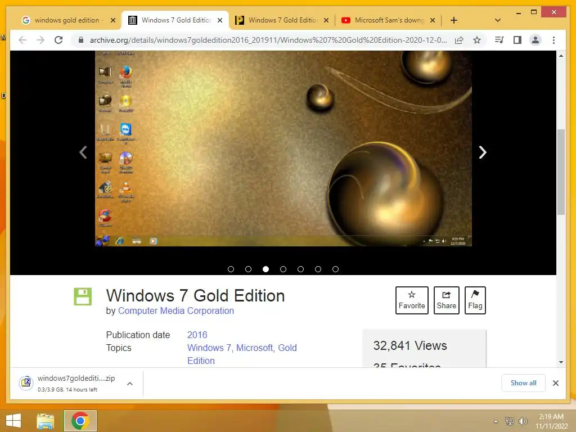This screenshot has width=576, height=432.
Task: Click the address bar URL
Action: pos(268,40)
